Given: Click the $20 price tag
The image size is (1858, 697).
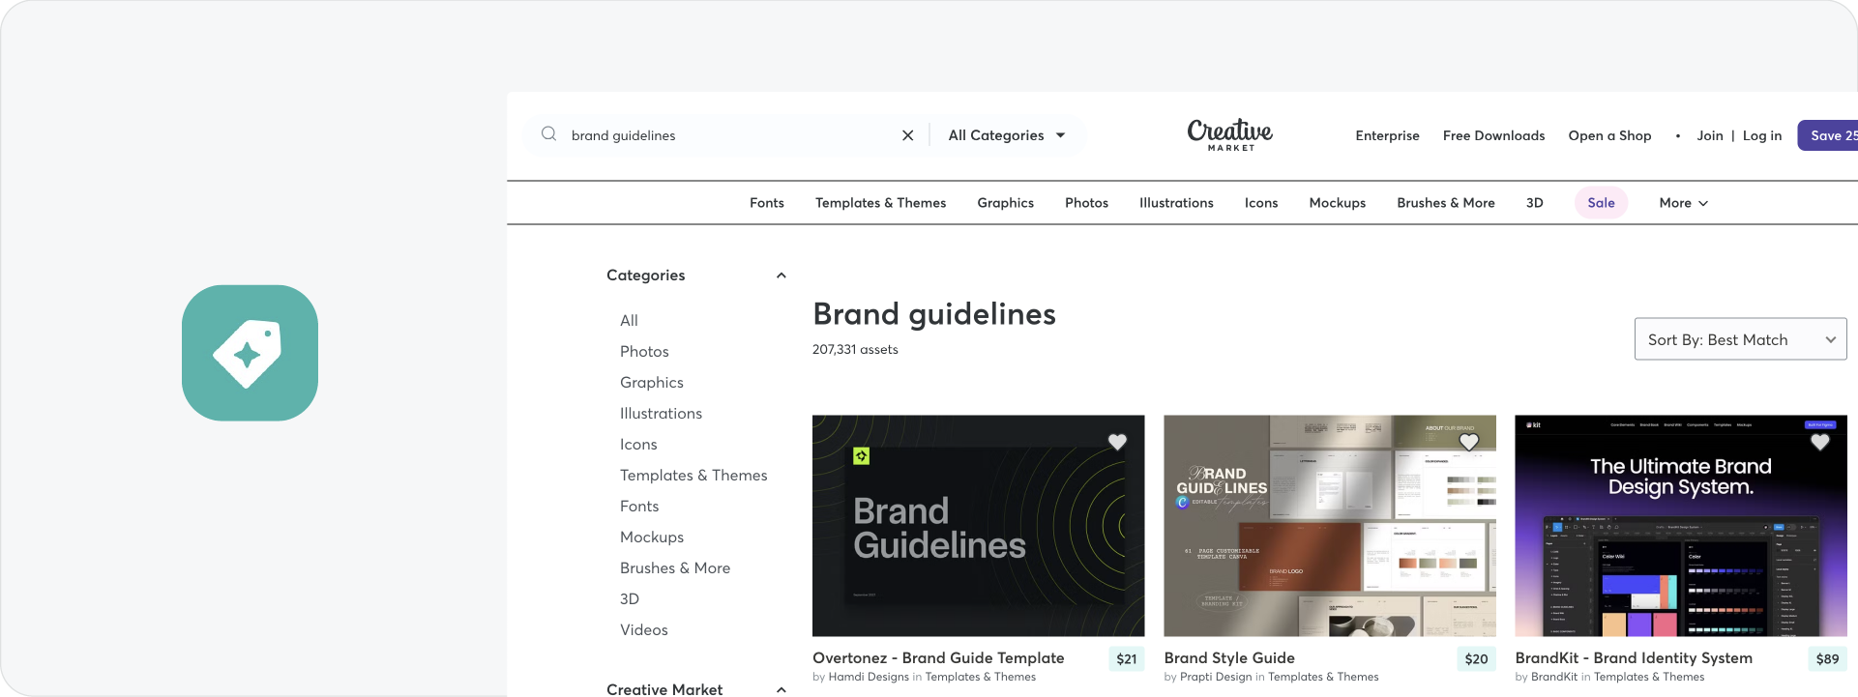Looking at the screenshot, I should 1476,658.
